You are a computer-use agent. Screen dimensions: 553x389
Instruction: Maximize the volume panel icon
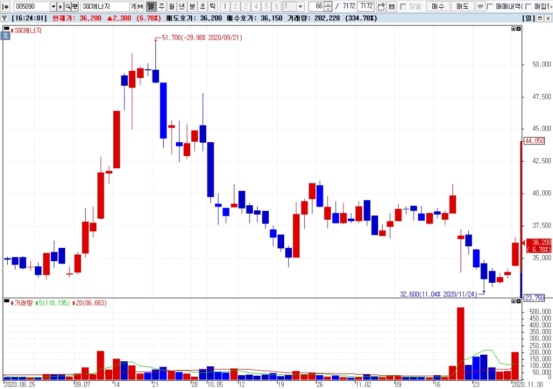coord(514,301)
